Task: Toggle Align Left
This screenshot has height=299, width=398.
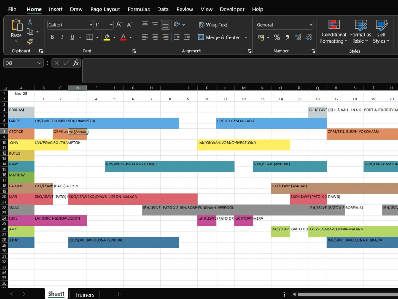Action: (145, 37)
